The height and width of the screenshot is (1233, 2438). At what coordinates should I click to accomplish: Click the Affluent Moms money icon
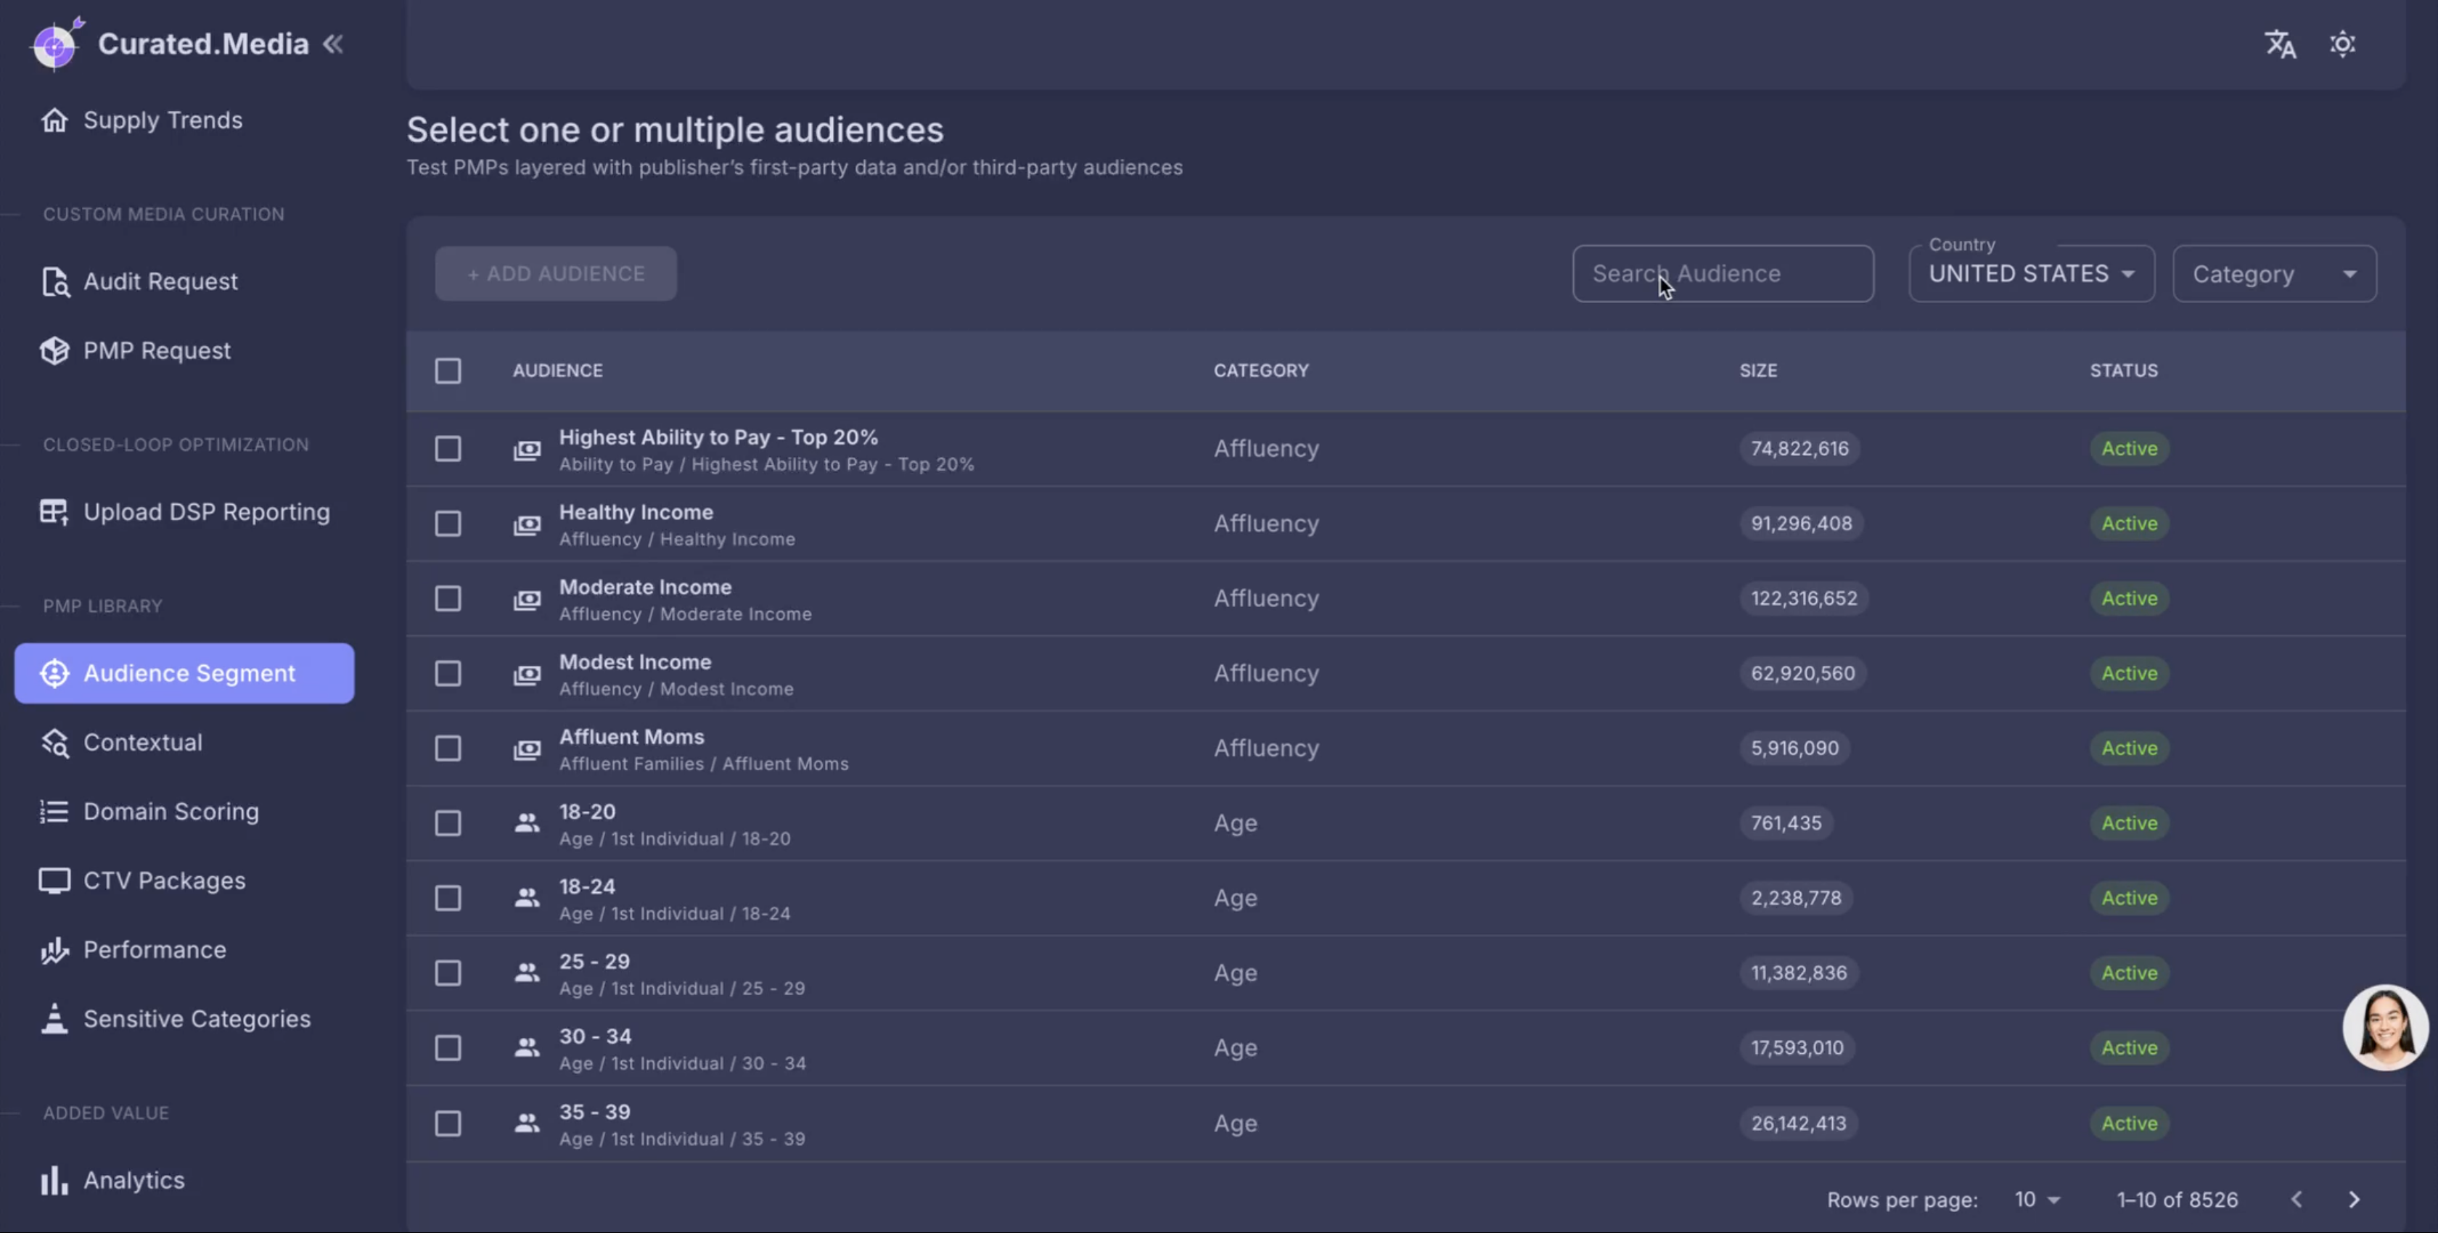click(528, 749)
